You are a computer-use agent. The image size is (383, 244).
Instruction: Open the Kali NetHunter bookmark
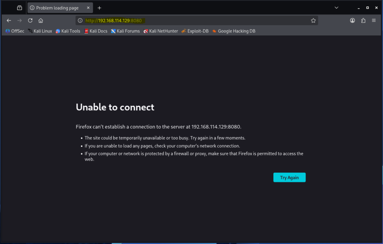point(161,31)
